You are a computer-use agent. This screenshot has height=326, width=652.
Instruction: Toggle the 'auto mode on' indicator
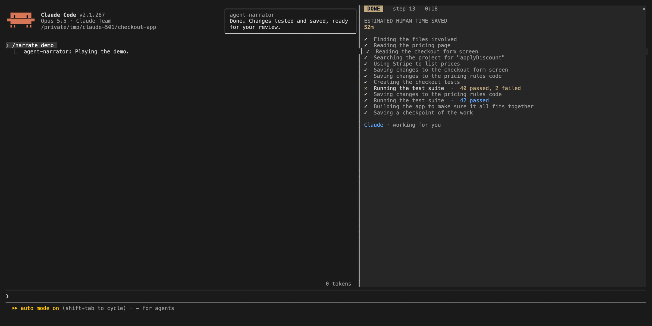[x=40, y=308]
